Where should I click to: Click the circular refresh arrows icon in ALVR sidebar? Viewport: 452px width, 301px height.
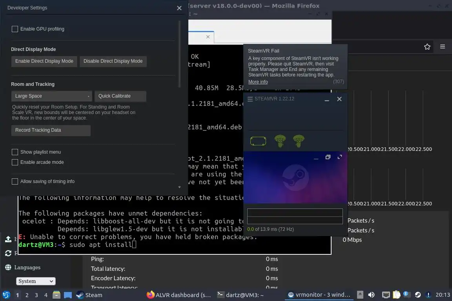[x=8, y=253]
